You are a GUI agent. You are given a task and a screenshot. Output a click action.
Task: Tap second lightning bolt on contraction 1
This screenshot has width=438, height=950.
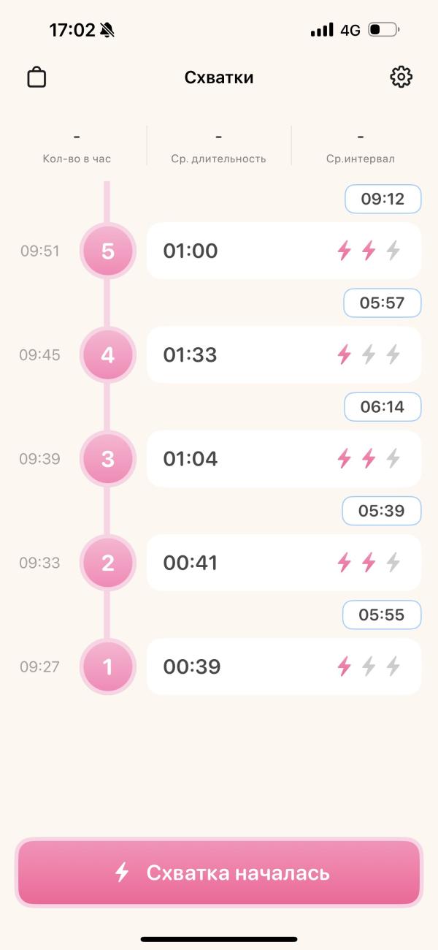click(369, 666)
